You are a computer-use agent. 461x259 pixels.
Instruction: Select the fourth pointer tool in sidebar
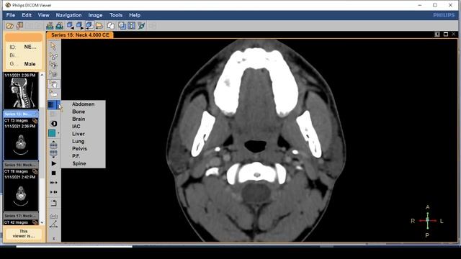click(x=53, y=74)
